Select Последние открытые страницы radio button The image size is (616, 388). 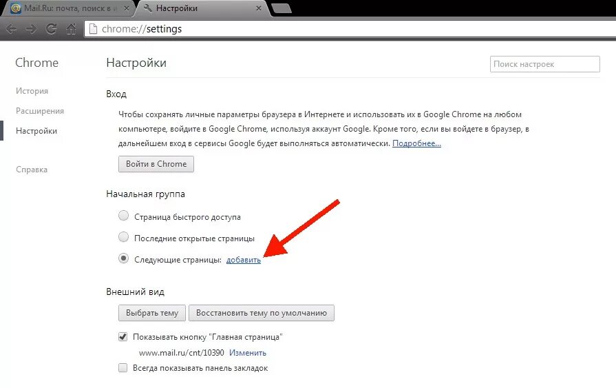click(x=123, y=237)
